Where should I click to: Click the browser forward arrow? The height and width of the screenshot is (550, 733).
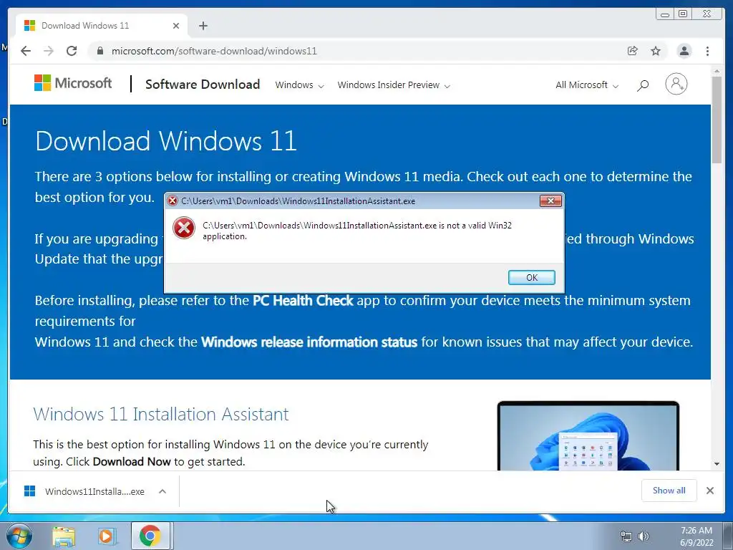pyautogui.click(x=49, y=51)
